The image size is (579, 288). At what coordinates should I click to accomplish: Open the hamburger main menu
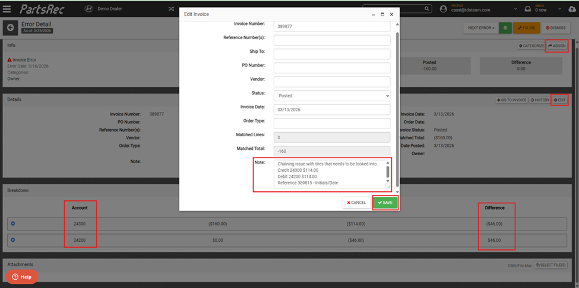point(7,9)
